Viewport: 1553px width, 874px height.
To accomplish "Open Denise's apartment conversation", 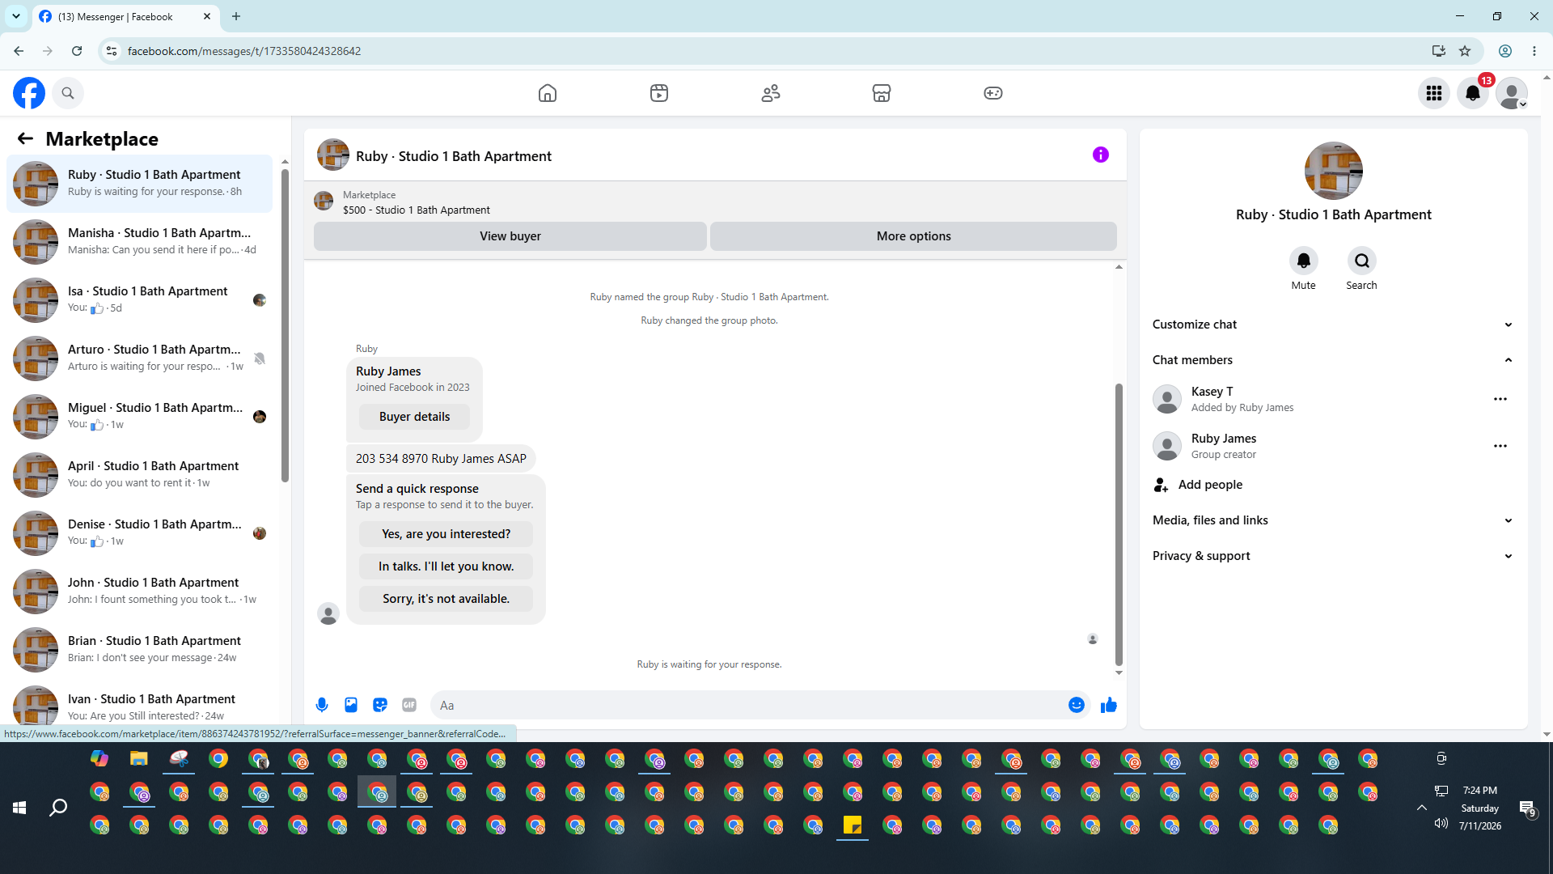I will [139, 533].
